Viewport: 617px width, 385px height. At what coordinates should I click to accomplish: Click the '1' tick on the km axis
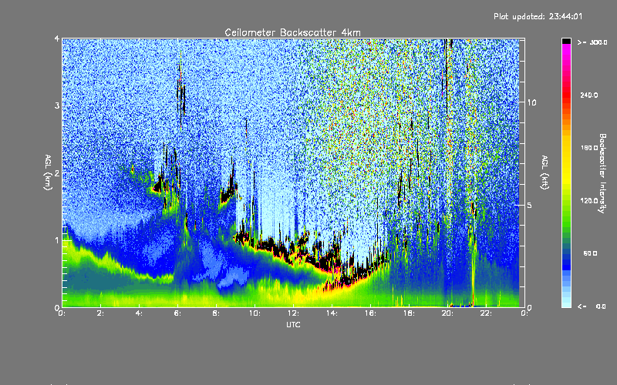(57, 240)
